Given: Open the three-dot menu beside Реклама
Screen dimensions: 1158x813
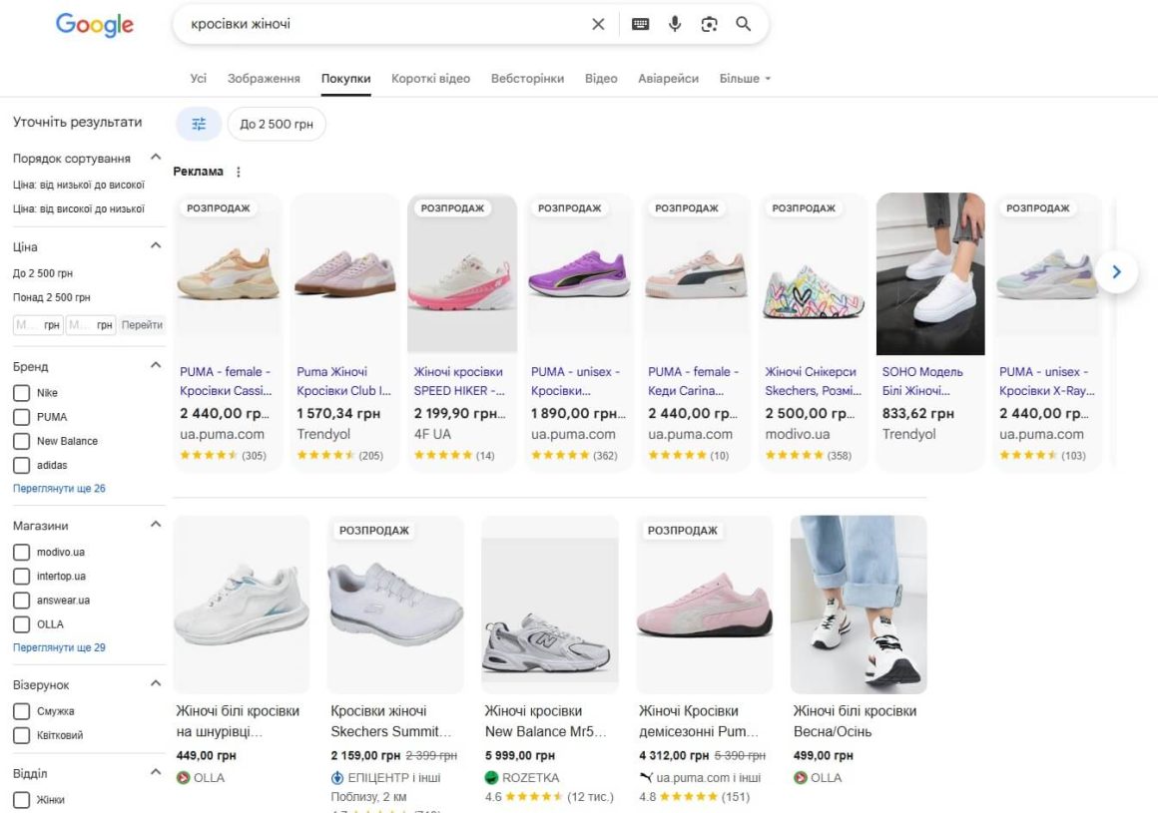Looking at the screenshot, I should [x=238, y=172].
